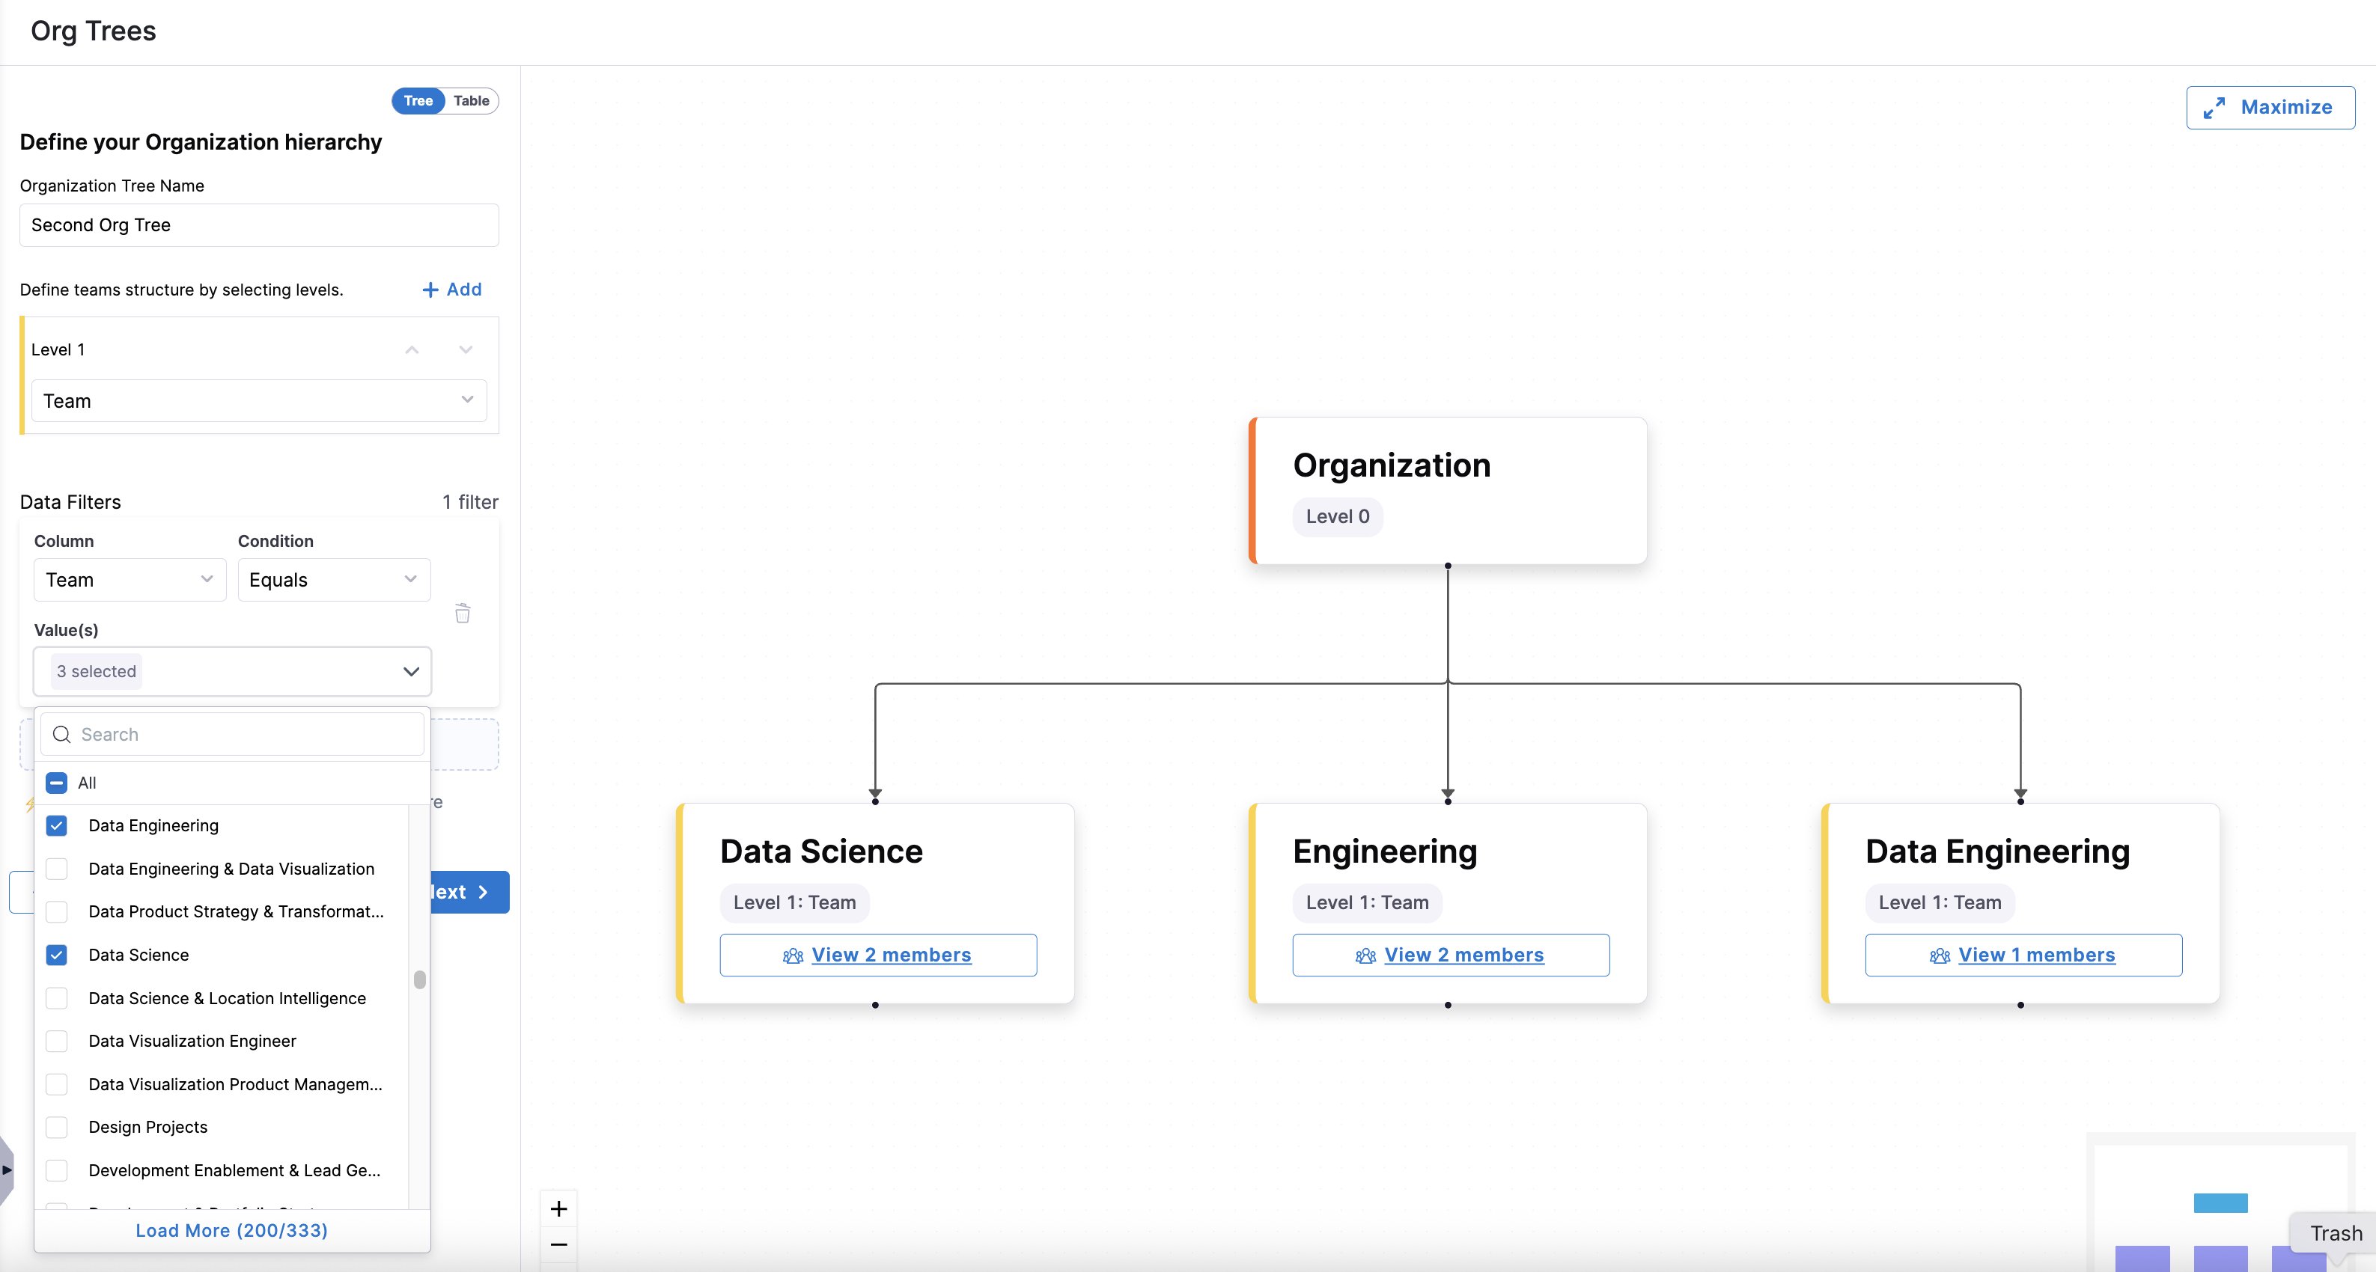Click the trash icon to delete filter
This screenshot has width=2376, height=1272.
click(462, 614)
